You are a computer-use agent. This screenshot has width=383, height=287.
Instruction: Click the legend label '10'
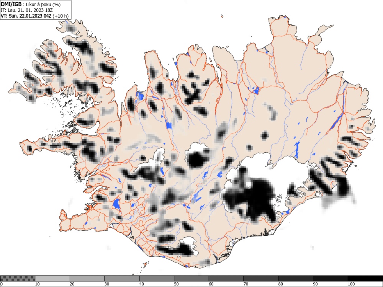tap(38, 284)
